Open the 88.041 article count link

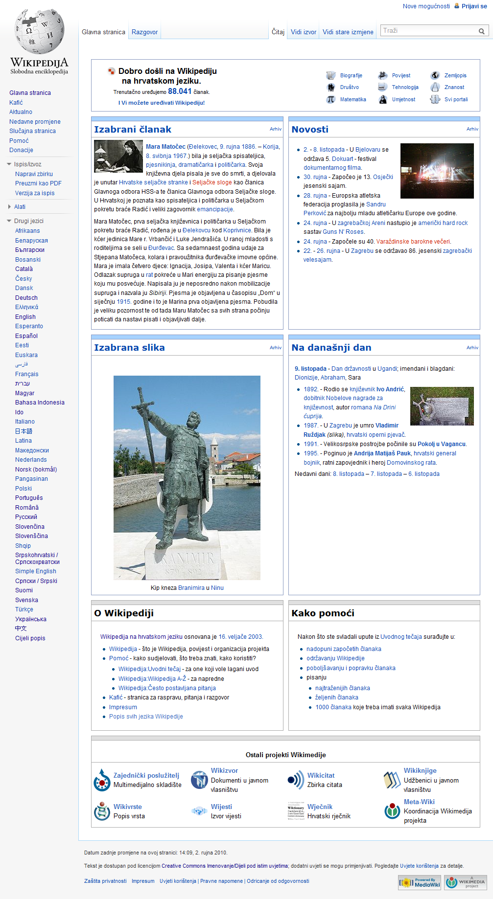point(180,91)
